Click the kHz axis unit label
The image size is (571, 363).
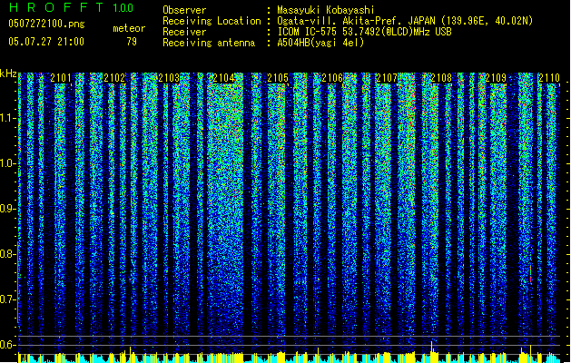8,74
